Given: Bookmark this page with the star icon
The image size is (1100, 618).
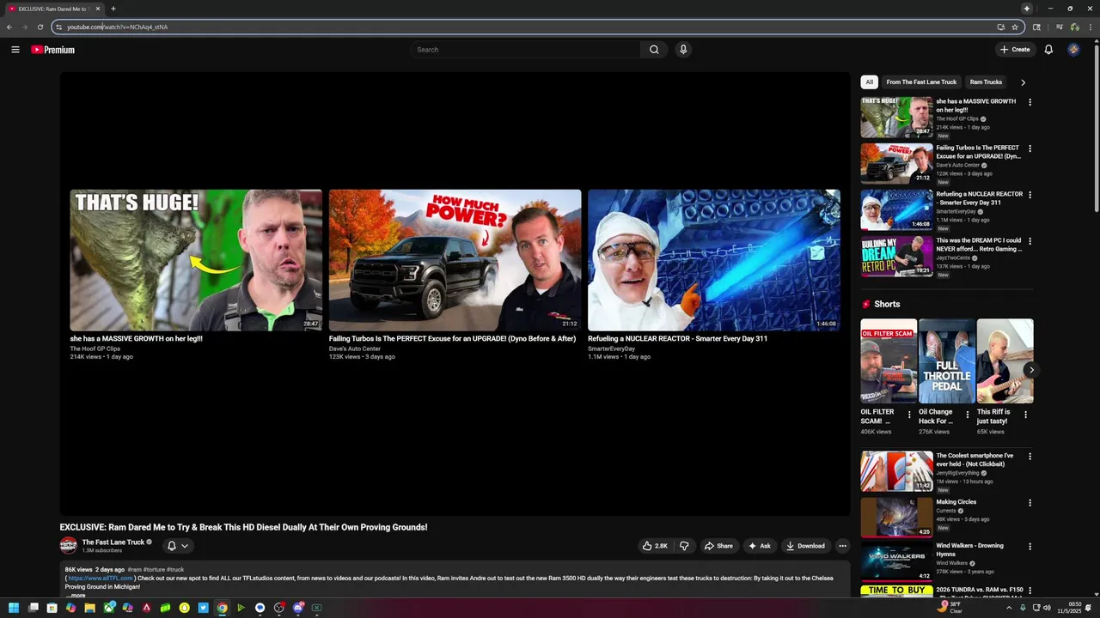Looking at the screenshot, I should point(1015,27).
